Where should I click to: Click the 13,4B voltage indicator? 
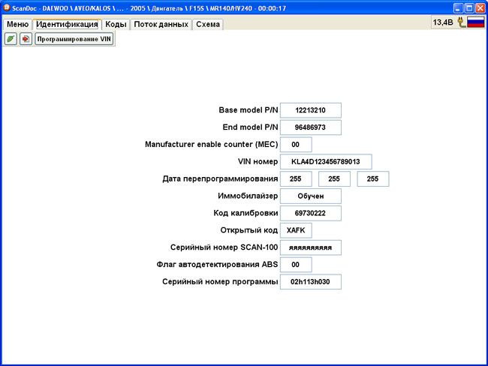442,23
